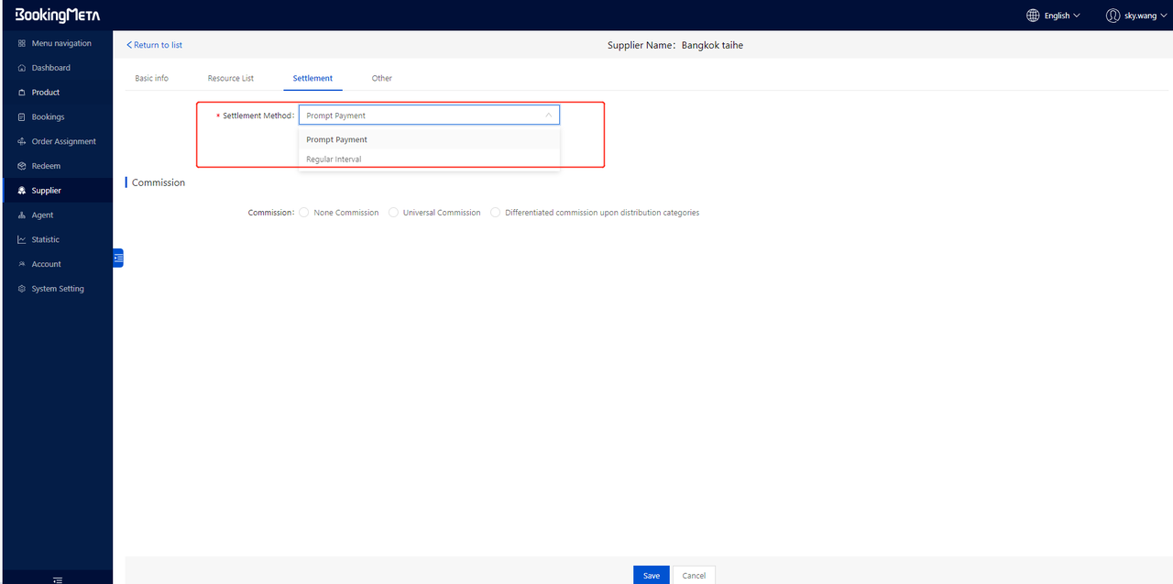Image resolution: width=1173 pixels, height=584 pixels.
Task: Pick Regular Interval from the dropdown list
Action: coord(334,160)
